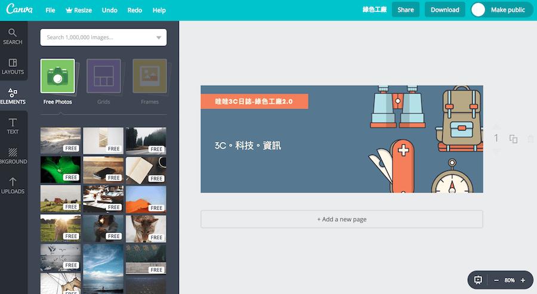Image resolution: width=537 pixels, height=294 pixels.
Task: Toggle the Make public switch
Action: (x=479, y=10)
